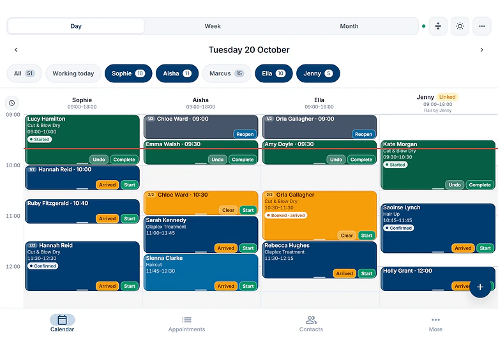This screenshot has height=346, width=498.
Task: Open the three-dots overflow menu
Action: (x=482, y=26)
